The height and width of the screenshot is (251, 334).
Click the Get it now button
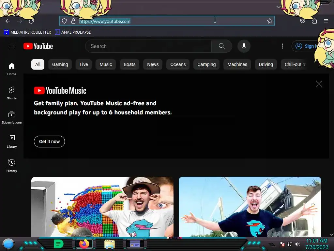[50, 142]
